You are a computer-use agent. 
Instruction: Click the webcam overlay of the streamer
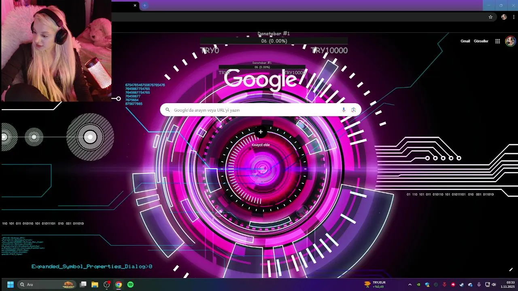(x=56, y=51)
